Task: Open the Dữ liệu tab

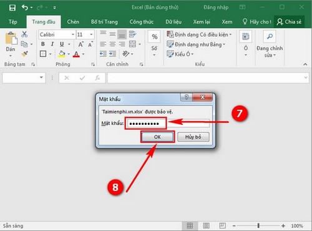Action: click(x=173, y=22)
